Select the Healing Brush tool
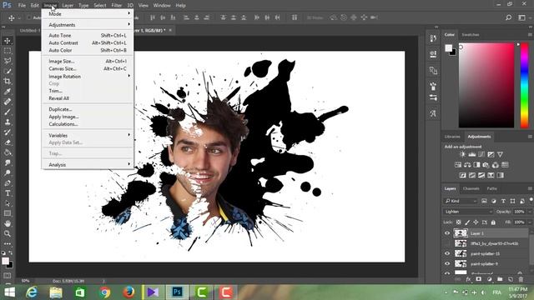Image resolution: width=534 pixels, height=300 pixels. [8, 102]
